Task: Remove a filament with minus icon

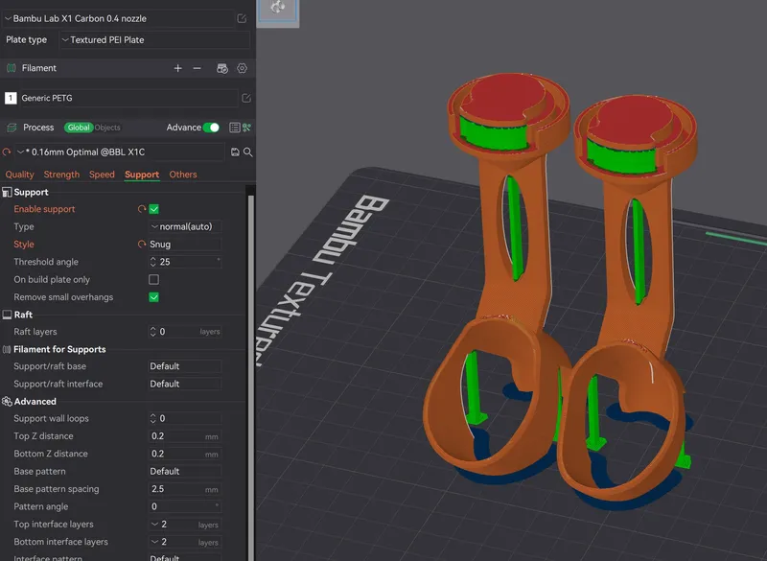Action: pyautogui.click(x=198, y=68)
